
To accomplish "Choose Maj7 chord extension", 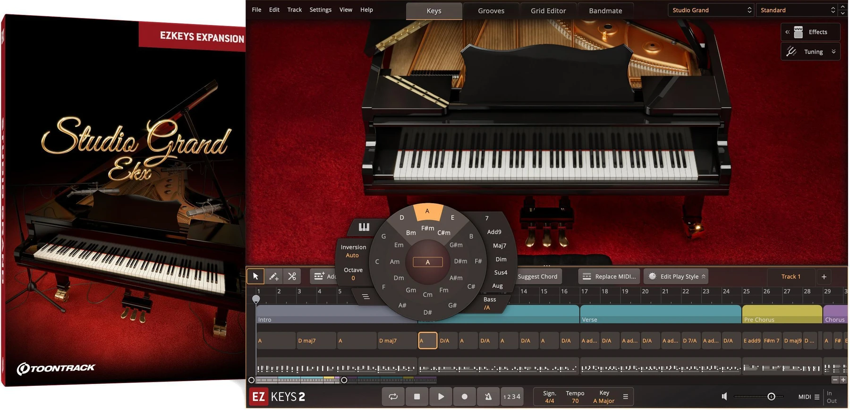I will coord(500,246).
